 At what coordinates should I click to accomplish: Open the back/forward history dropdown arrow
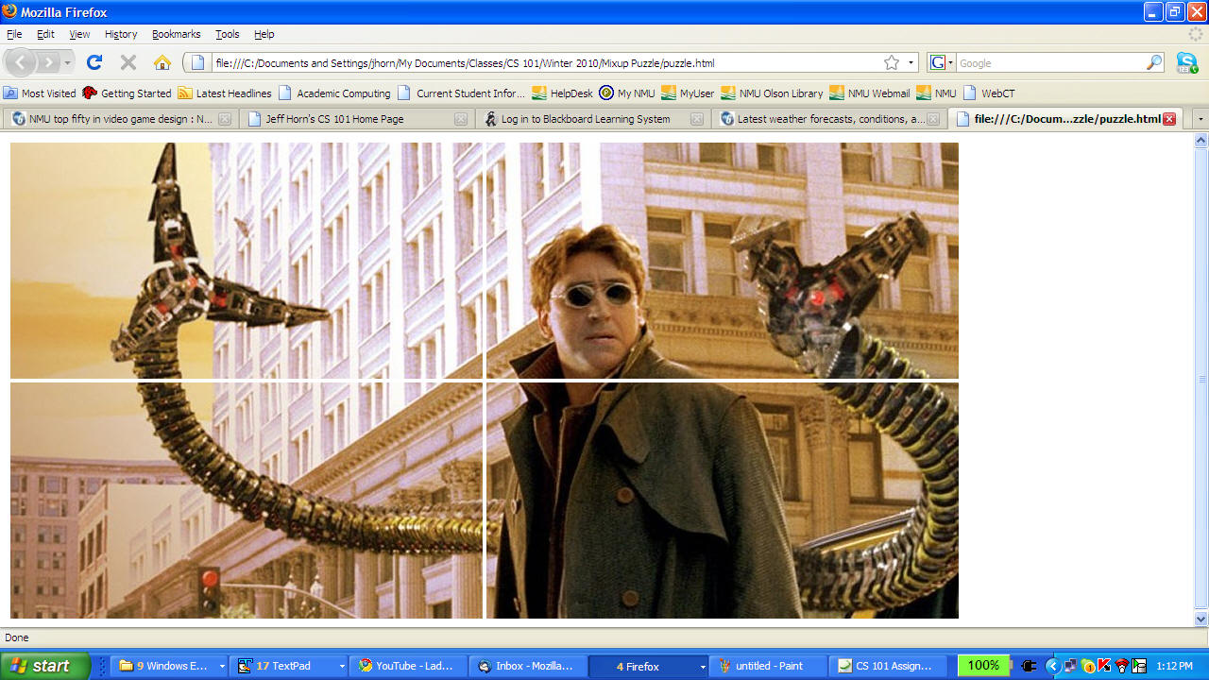67,62
